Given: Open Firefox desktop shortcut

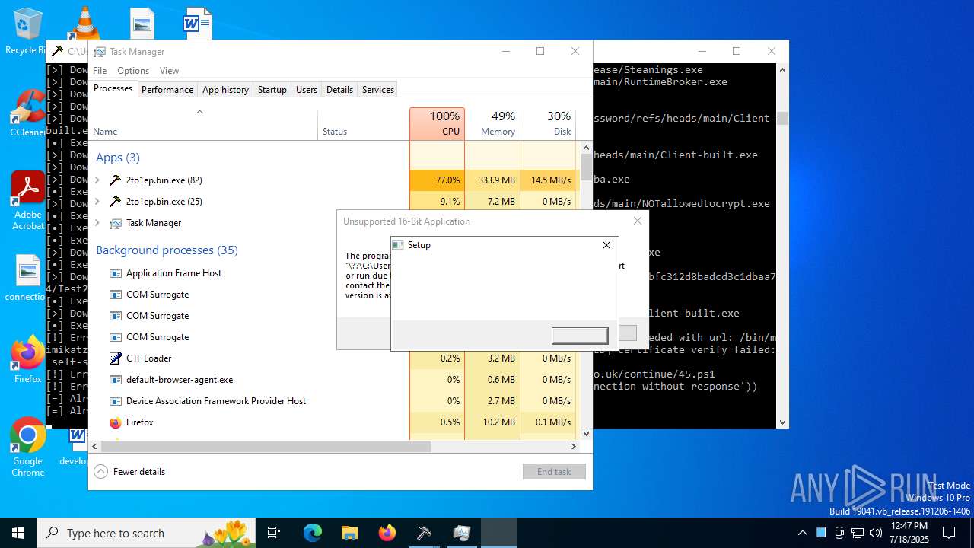Looking at the screenshot, I should coord(27,359).
